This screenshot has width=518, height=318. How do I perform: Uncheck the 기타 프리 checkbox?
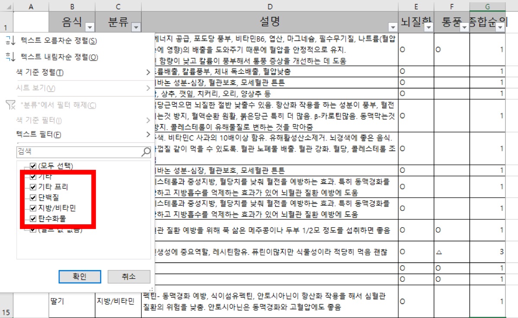pyautogui.click(x=33, y=187)
